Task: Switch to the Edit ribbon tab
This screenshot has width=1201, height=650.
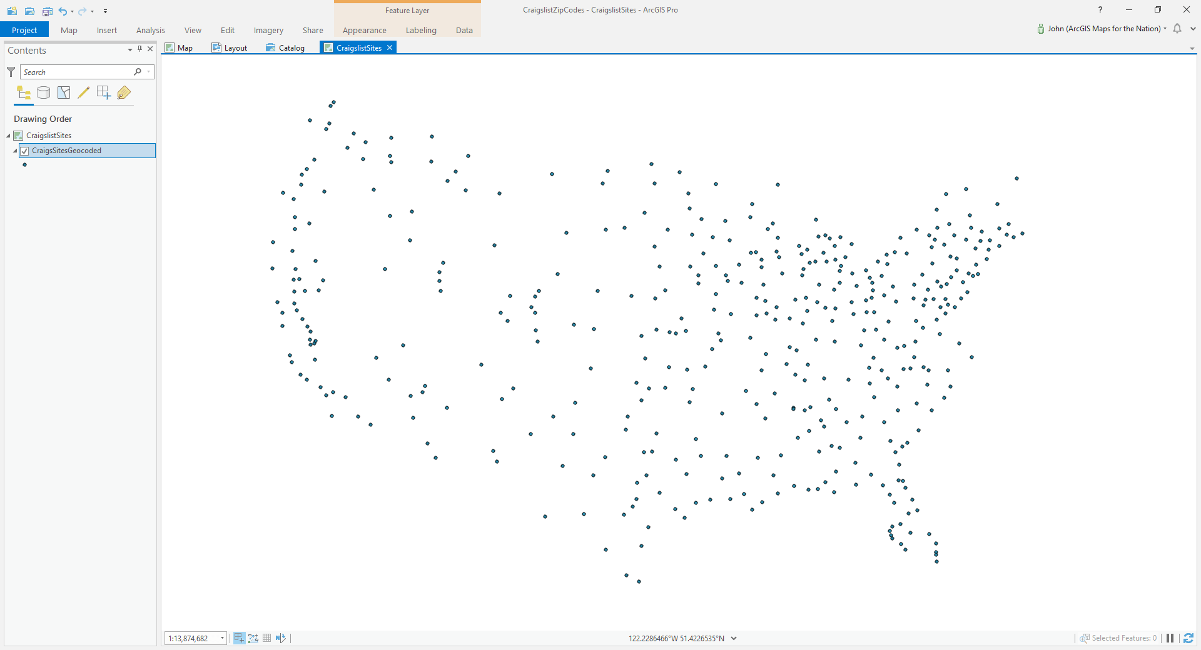Action: point(228,30)
